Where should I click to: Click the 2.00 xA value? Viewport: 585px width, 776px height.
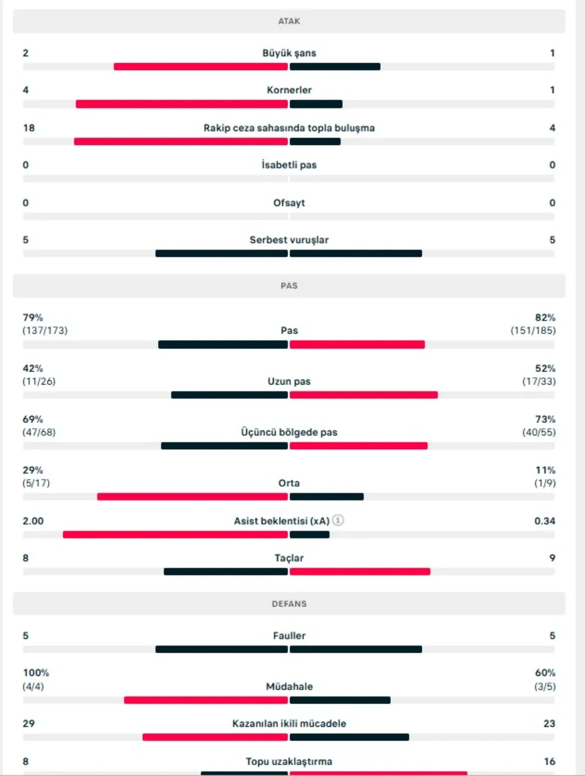[x=33, y=521]
